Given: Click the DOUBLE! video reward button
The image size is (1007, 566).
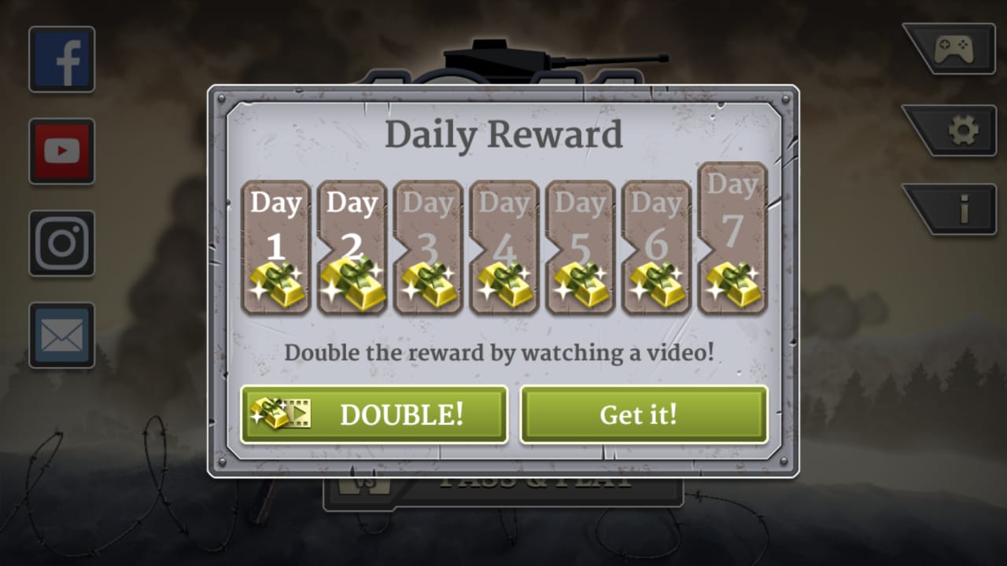Looking at the screenshot, I should 374,414.
